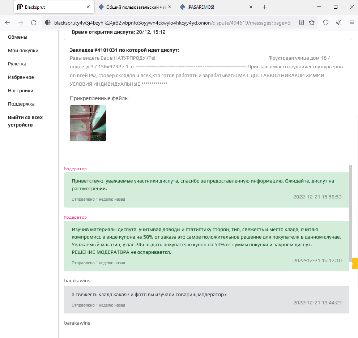Open the Поддержка sidebar link
Screen dimensions: 358x338
coord(21,104)
